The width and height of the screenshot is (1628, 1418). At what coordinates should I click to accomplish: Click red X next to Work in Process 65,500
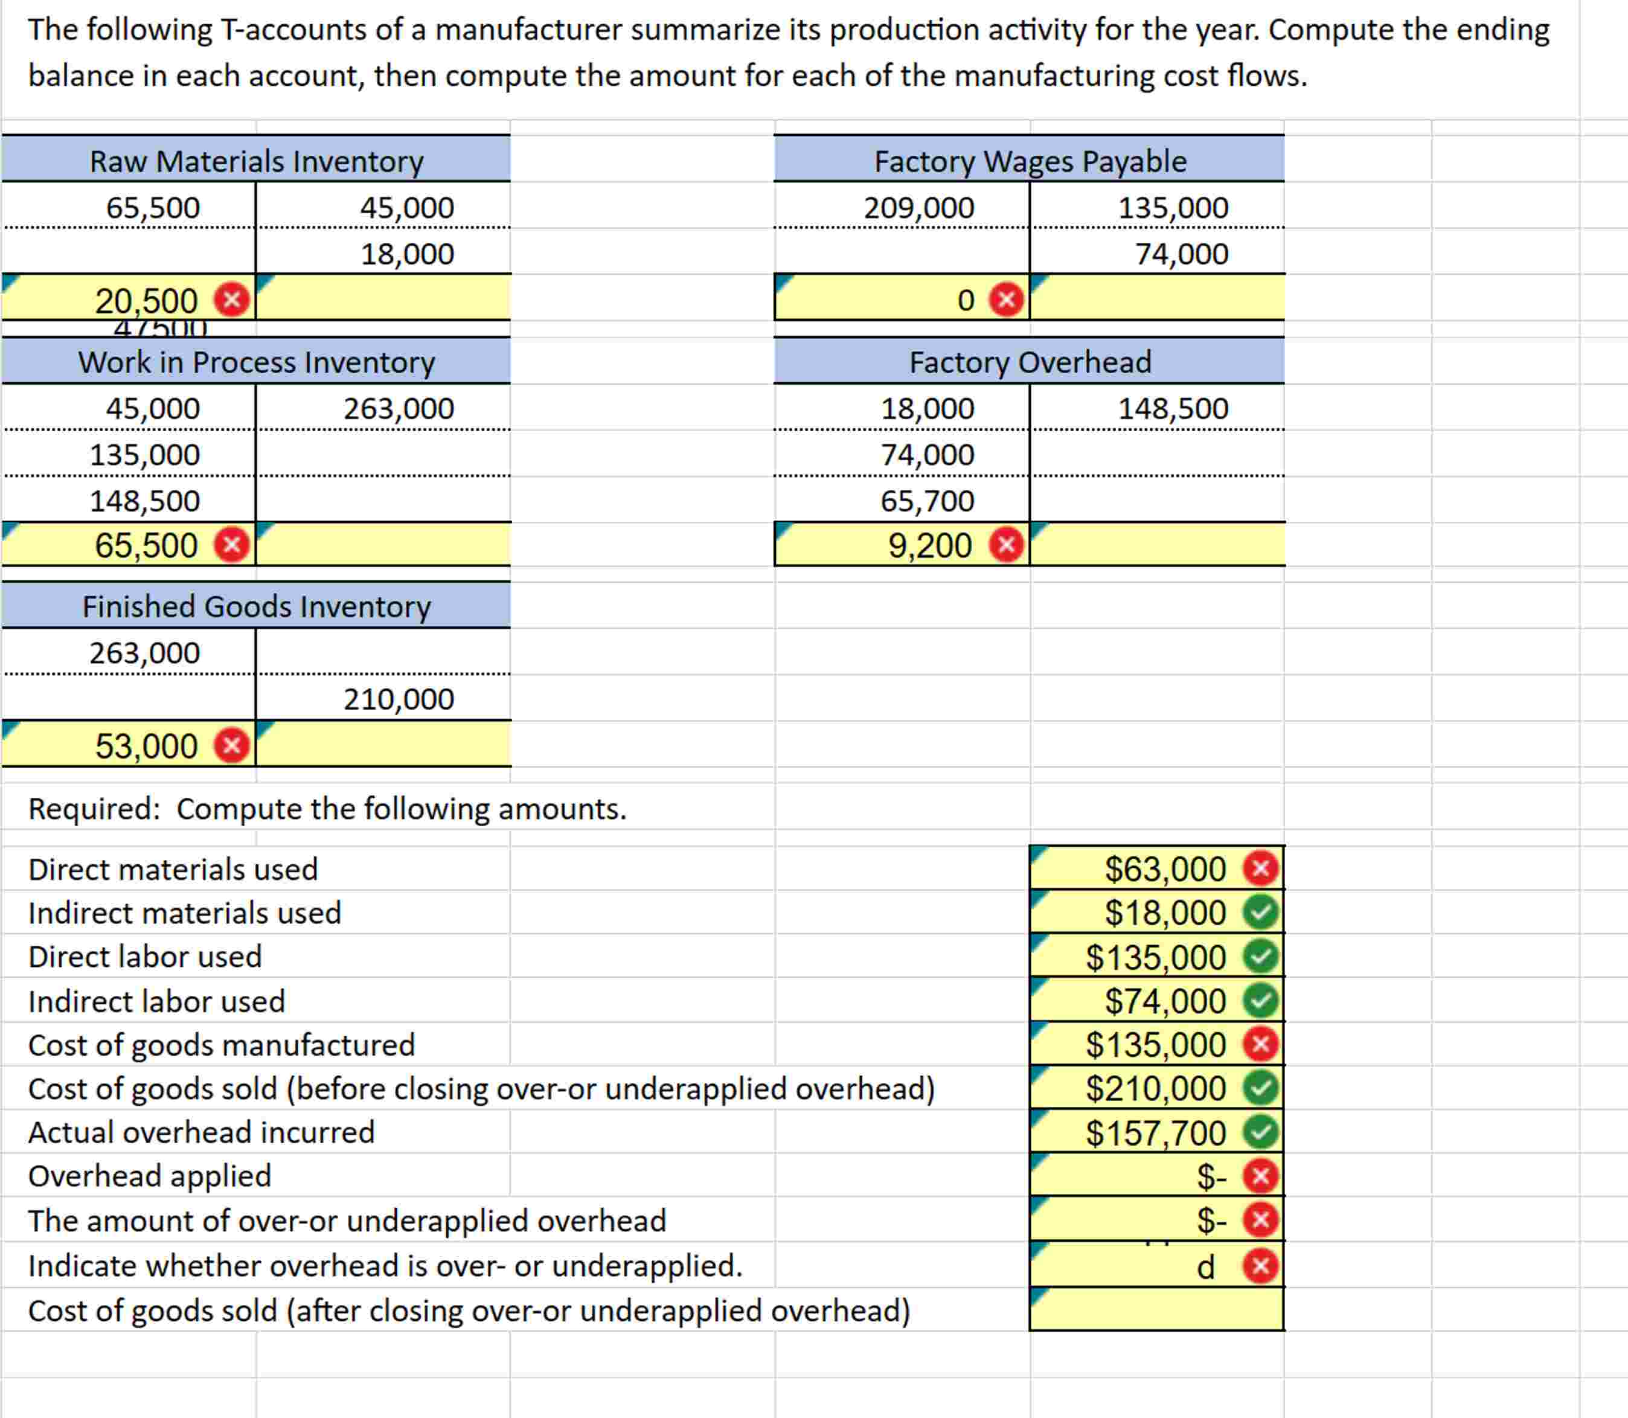[232, 544]
